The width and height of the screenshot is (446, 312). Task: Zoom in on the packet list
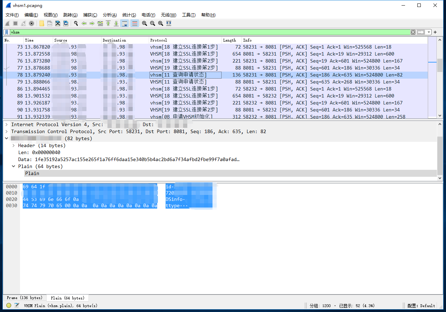[x=144, y=23]
